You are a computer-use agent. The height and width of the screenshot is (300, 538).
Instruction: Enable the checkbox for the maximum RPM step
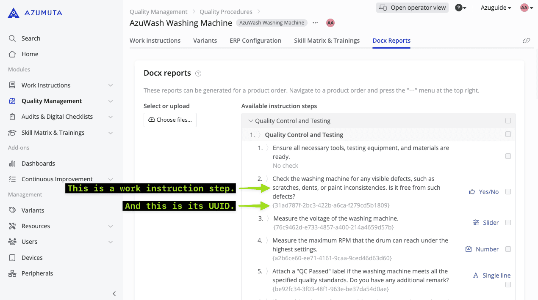tap(508, 249)
